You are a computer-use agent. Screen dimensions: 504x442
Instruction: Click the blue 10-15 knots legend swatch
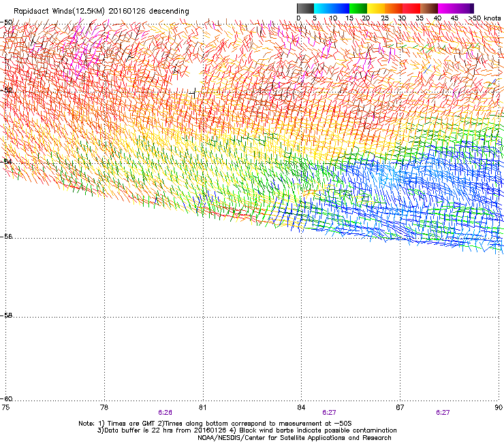point(341,8)
